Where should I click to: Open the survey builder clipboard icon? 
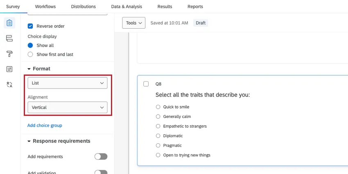click(9, 23)
